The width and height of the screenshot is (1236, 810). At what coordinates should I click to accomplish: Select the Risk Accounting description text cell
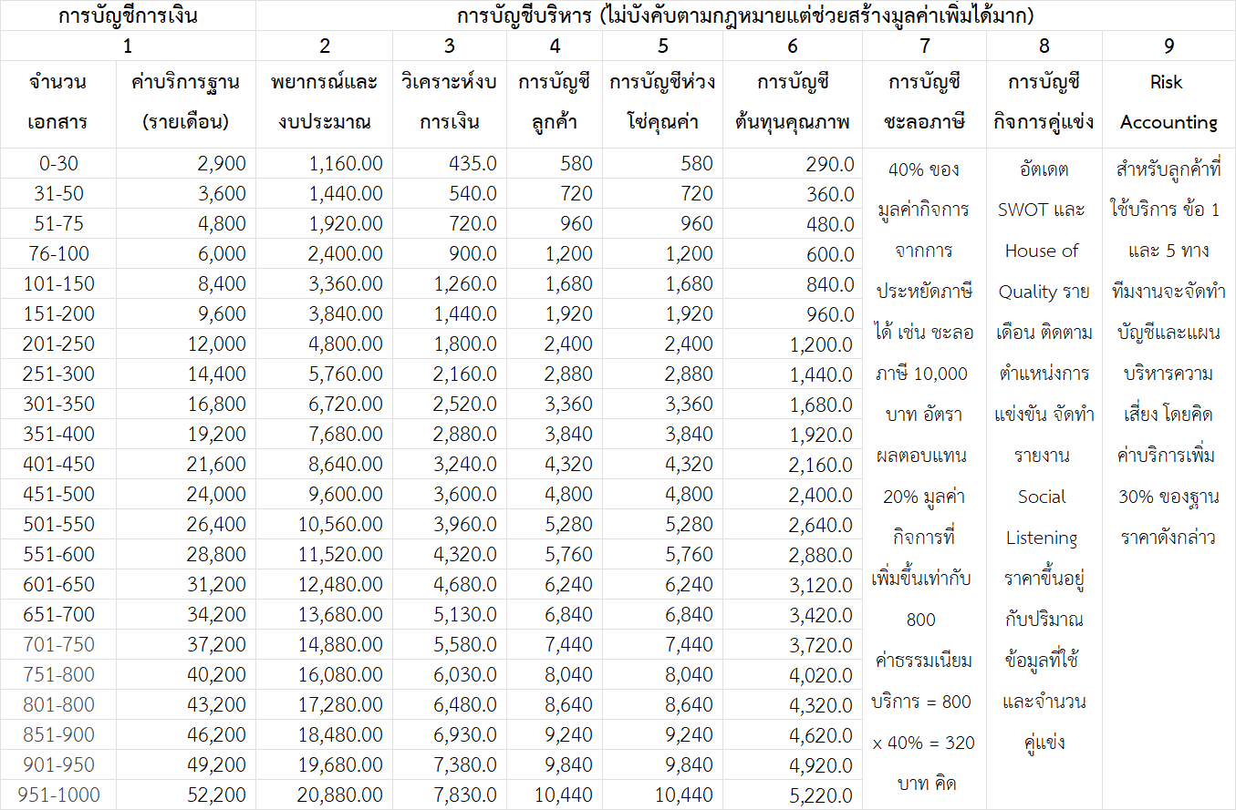(x=1168, y=353)
